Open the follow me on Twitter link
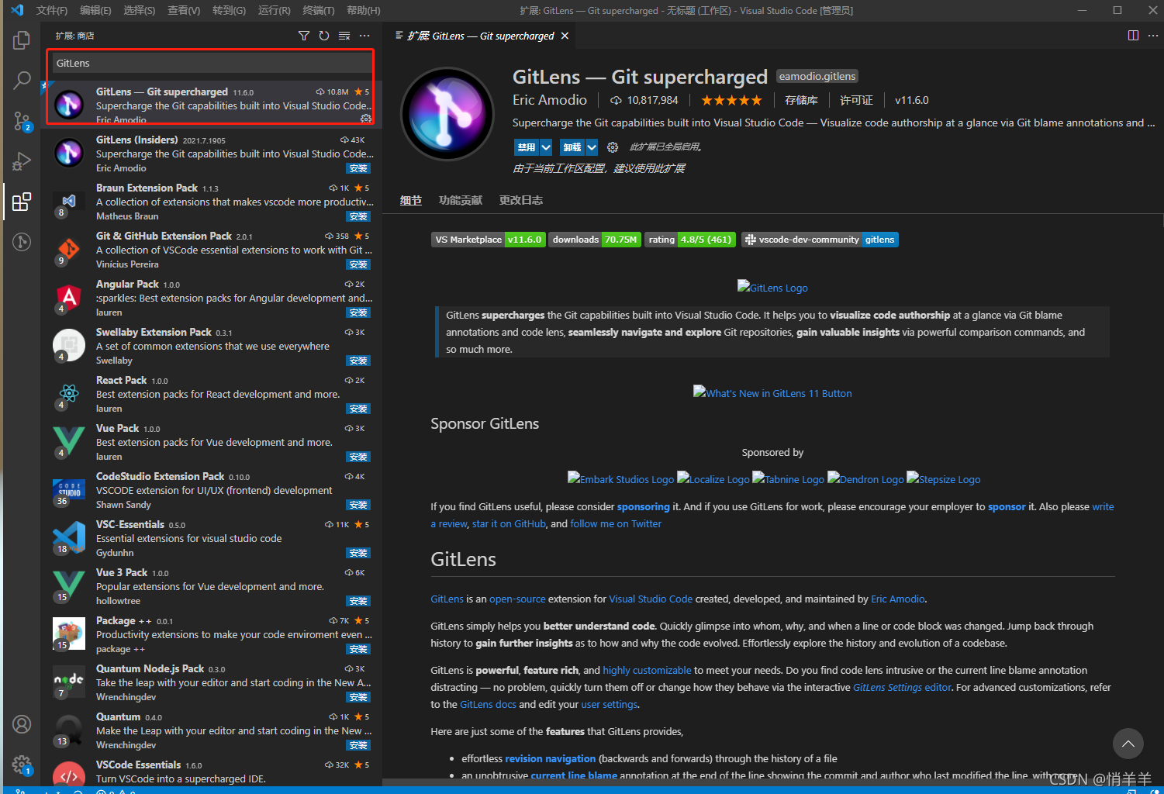Image resolution: width=1164 pixels, height=794 pixels. (616, 523)
